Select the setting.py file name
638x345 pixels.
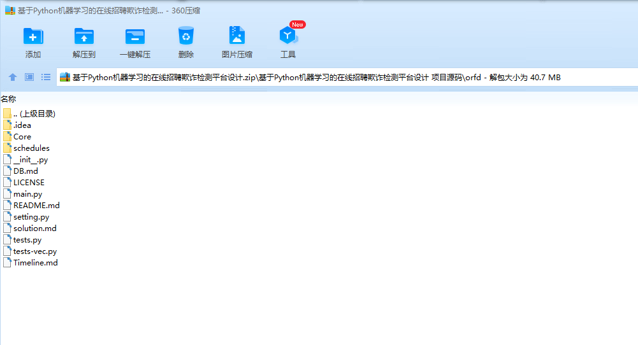point(31,217)
